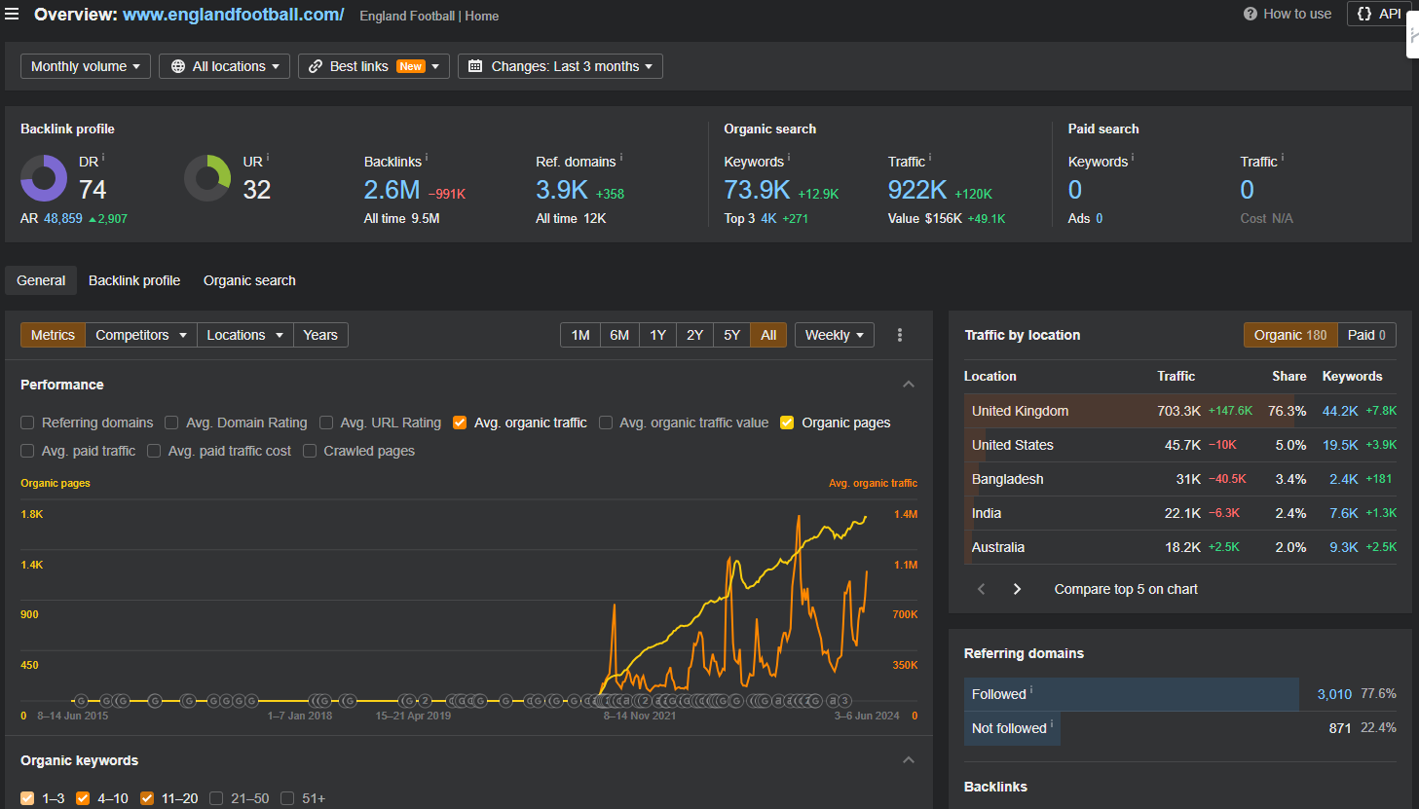This screenshot has height=809, width=1419.
Task: Open the API button
Action: [1379, 14]
